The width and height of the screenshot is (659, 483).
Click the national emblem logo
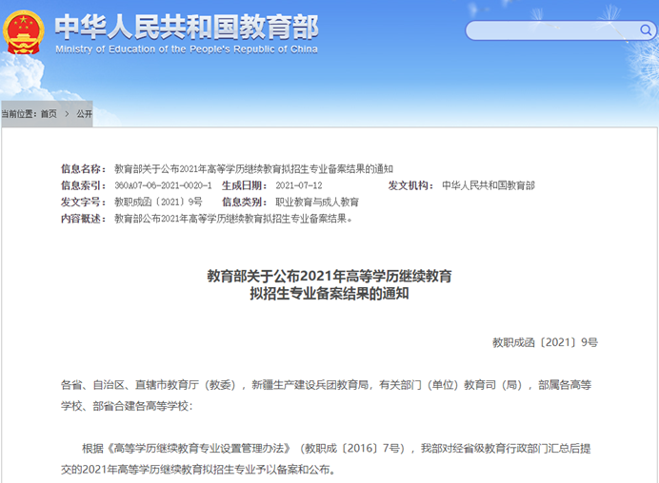tap(26, 33)
